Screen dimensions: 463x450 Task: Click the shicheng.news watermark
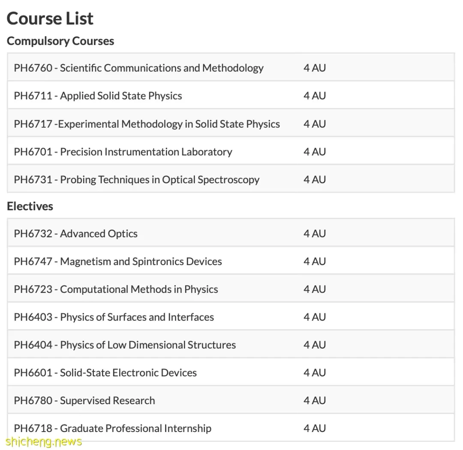pyautogui.click(x=44, y=441)
